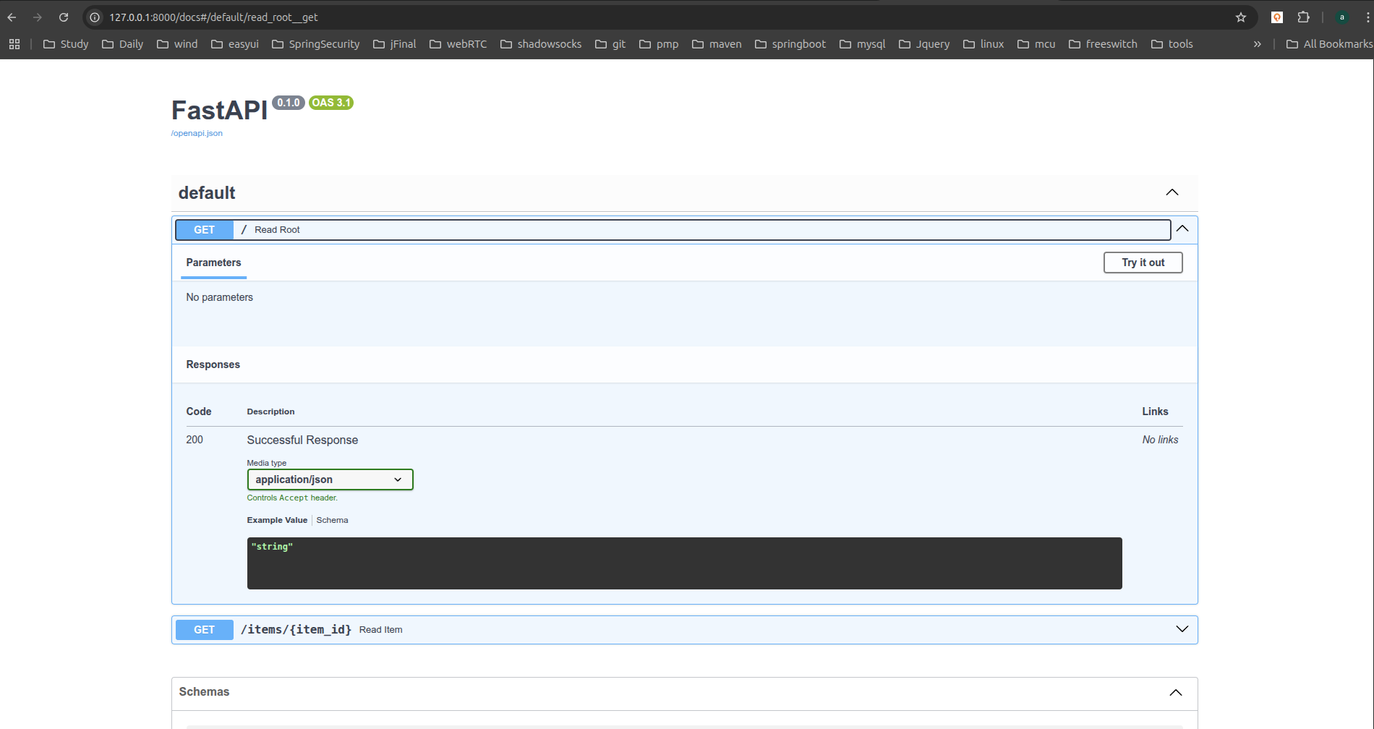Open the user profile avatar icon
This screenshot has width=1374, height=729.
pos(1341,17)
